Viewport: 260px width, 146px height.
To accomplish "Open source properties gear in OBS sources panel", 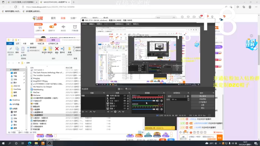I will tap(115, 112).
